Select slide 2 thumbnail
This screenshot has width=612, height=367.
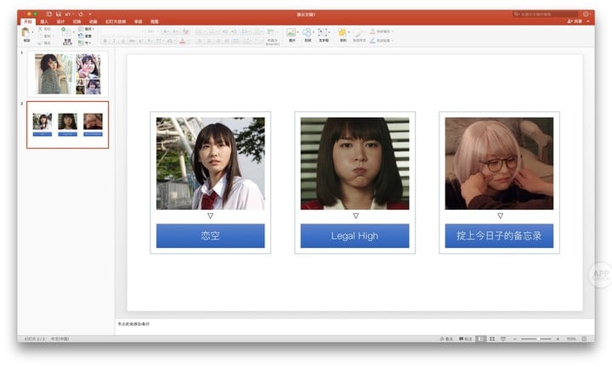point(67,125)
